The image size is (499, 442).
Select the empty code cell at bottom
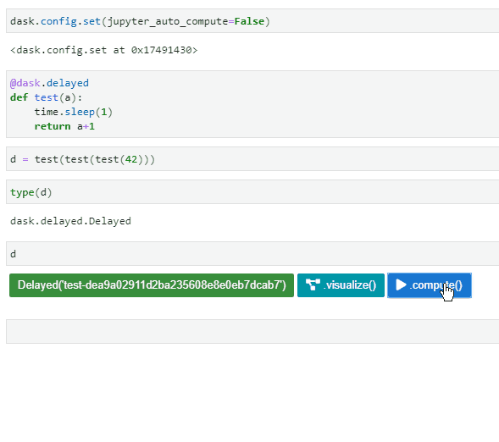pyautogui.click(x=252, y=331)
